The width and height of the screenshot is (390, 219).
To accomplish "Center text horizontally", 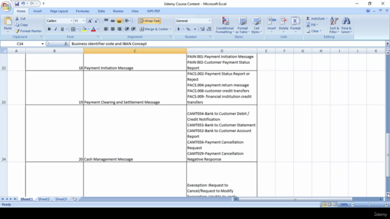I will click(113, 29).
